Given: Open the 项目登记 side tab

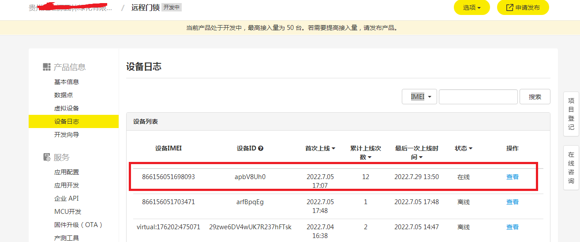Looking at the screenshot, I should click(571, 114).
